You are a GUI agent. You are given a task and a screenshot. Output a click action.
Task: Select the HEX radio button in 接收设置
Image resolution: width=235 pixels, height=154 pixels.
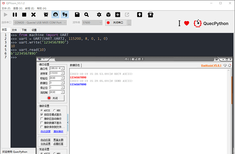coord(54,110)
